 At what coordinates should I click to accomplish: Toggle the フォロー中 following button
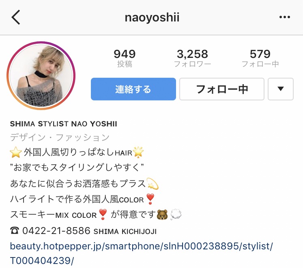[x=222, y=89]
